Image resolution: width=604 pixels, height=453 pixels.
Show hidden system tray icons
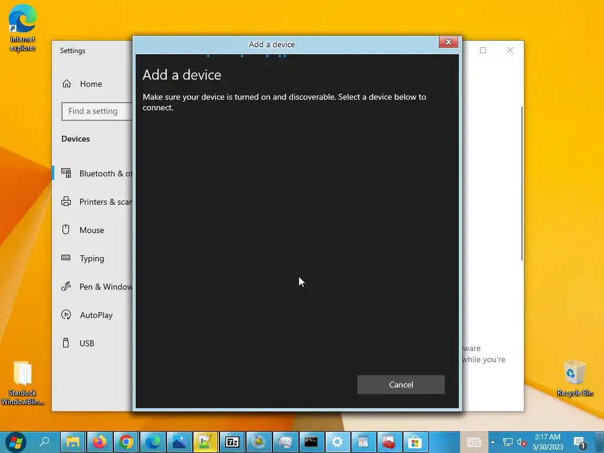(x=493, y=442)
